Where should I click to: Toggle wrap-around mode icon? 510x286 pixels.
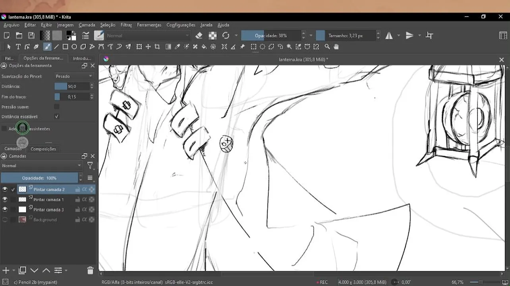(x=429, y=35)
